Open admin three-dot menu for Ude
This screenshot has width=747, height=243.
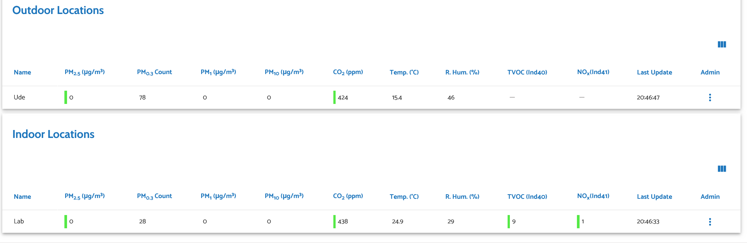(709, 98)
